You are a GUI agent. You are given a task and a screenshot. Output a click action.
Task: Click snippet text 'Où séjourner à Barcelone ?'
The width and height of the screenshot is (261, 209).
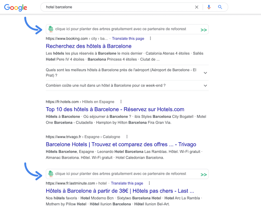pos(107,117)
